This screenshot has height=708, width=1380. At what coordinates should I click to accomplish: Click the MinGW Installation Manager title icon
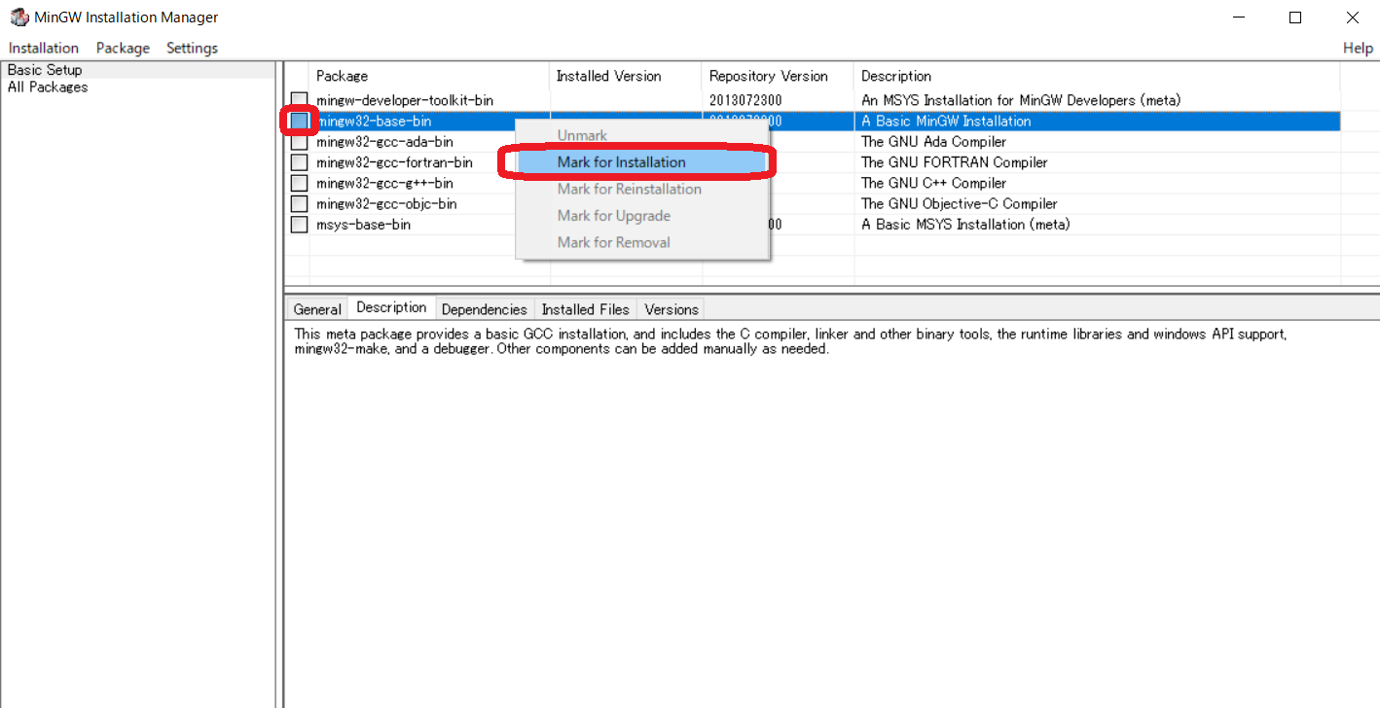pyautogui.click(x=19, y=18)
